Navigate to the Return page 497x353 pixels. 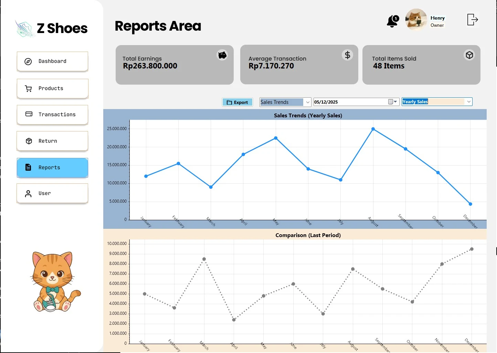click(52, 141)
